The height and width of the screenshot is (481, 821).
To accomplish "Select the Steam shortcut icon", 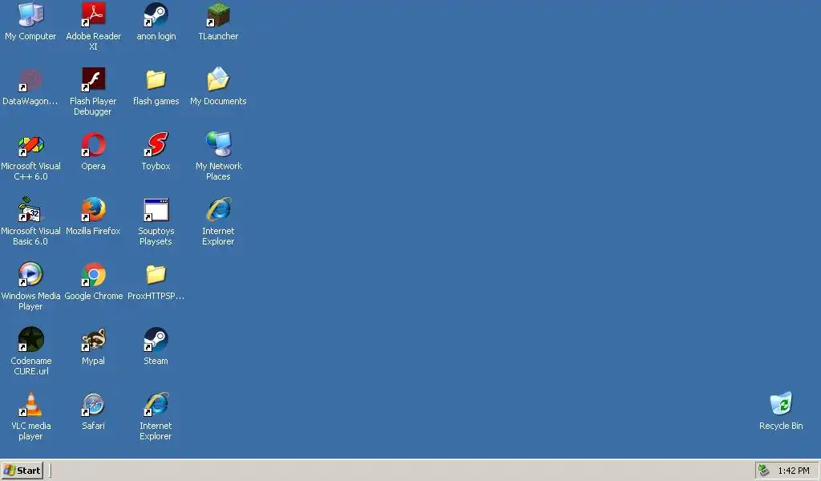I will [x=156, y=339].
